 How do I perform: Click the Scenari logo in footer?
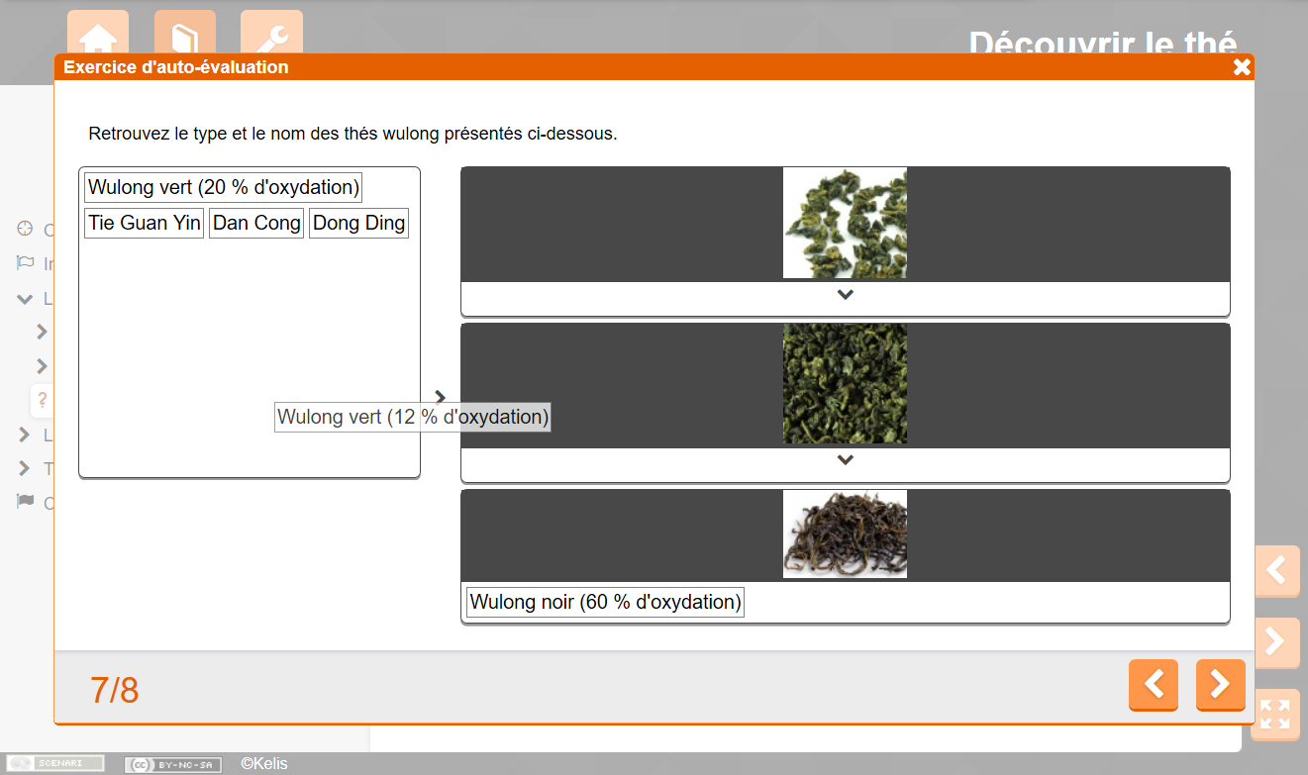(x=55, y=763)
